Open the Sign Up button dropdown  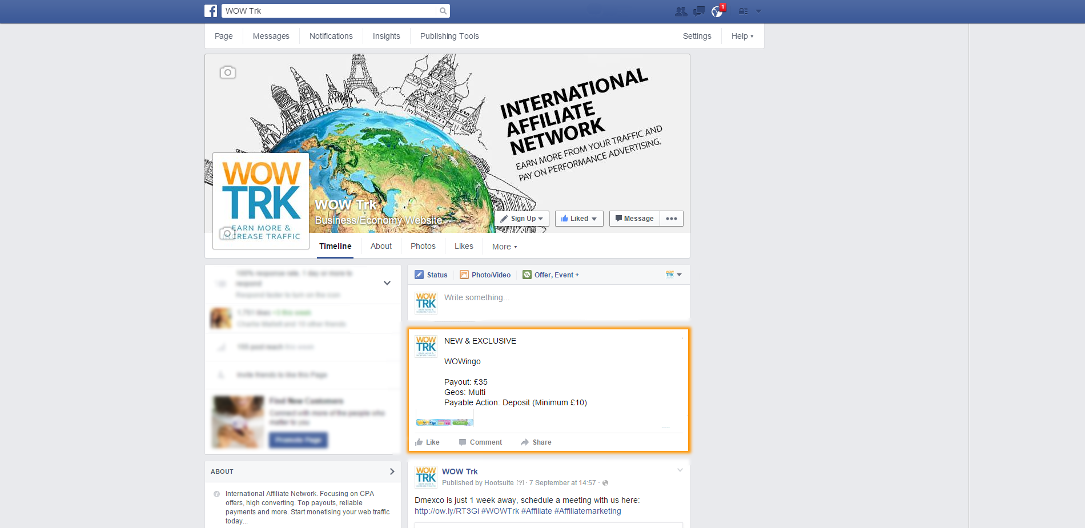click(522, 219)
